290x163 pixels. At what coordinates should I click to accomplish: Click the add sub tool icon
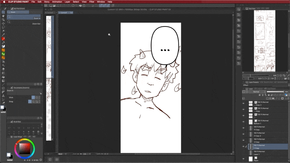click(35, 84)
